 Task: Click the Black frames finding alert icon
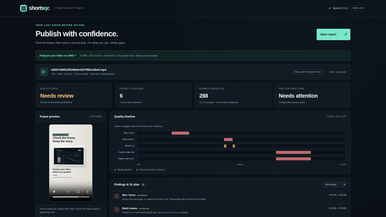(117, 210)
